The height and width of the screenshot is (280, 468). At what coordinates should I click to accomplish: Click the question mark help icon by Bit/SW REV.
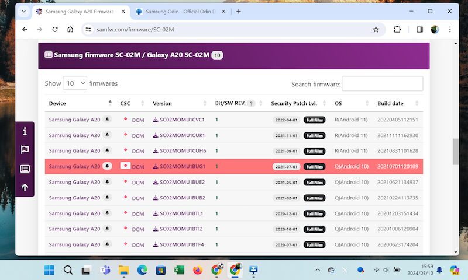pyautogui.click(x=252, y=103)
